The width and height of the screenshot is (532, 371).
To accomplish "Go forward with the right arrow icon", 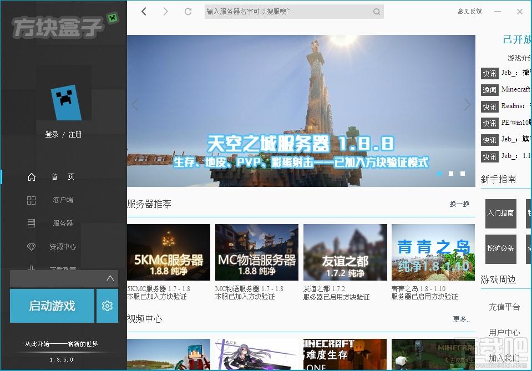I will coord(165,12).
